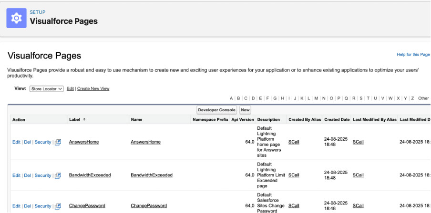Click Edit for ChangePassword row
The height and width of the screenshot is (213, 431).
click(16, 206)
